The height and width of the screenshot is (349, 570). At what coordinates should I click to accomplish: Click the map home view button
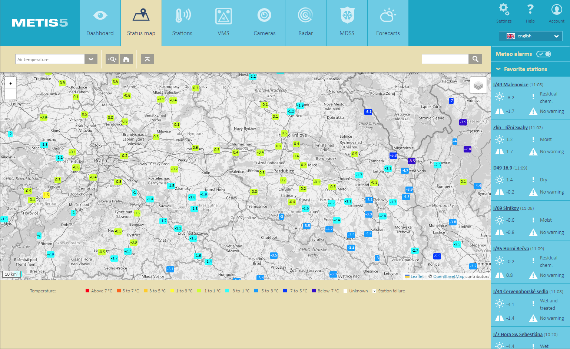[x=126, y=59]
